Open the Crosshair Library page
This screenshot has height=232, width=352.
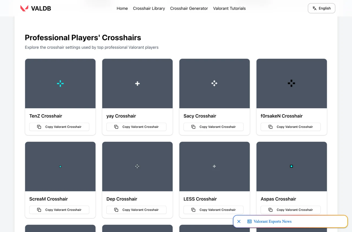click(x=149, y=8)
